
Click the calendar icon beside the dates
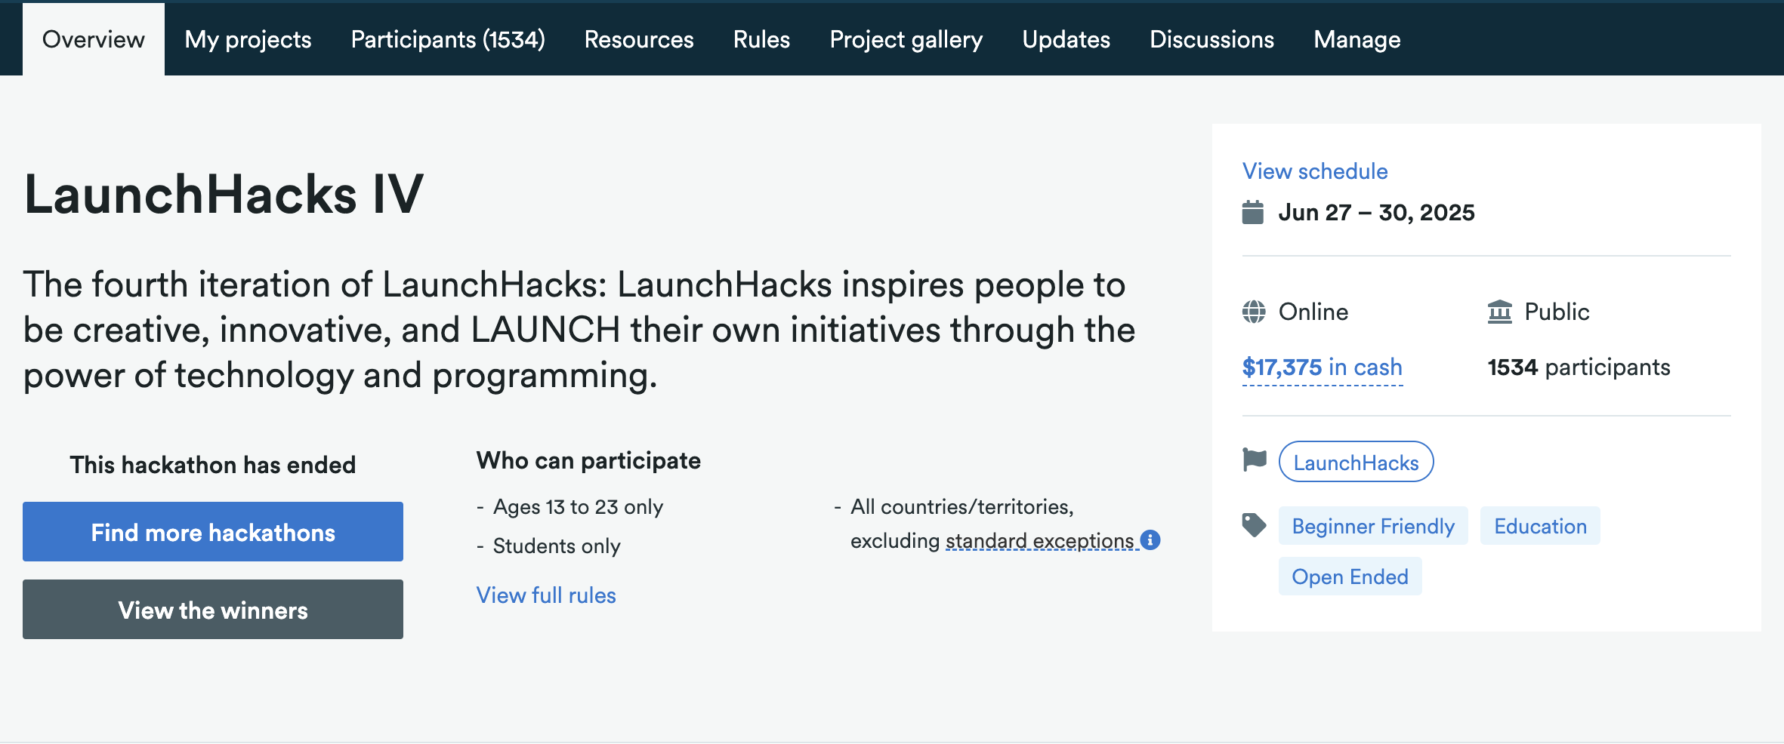pyautogui.click(x=1252, y=213)
